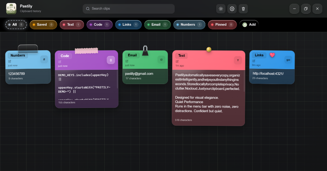327x171 pixels.
Task: Click the 'Clipboard history' subtitle
Action: [x=30, y=11]
